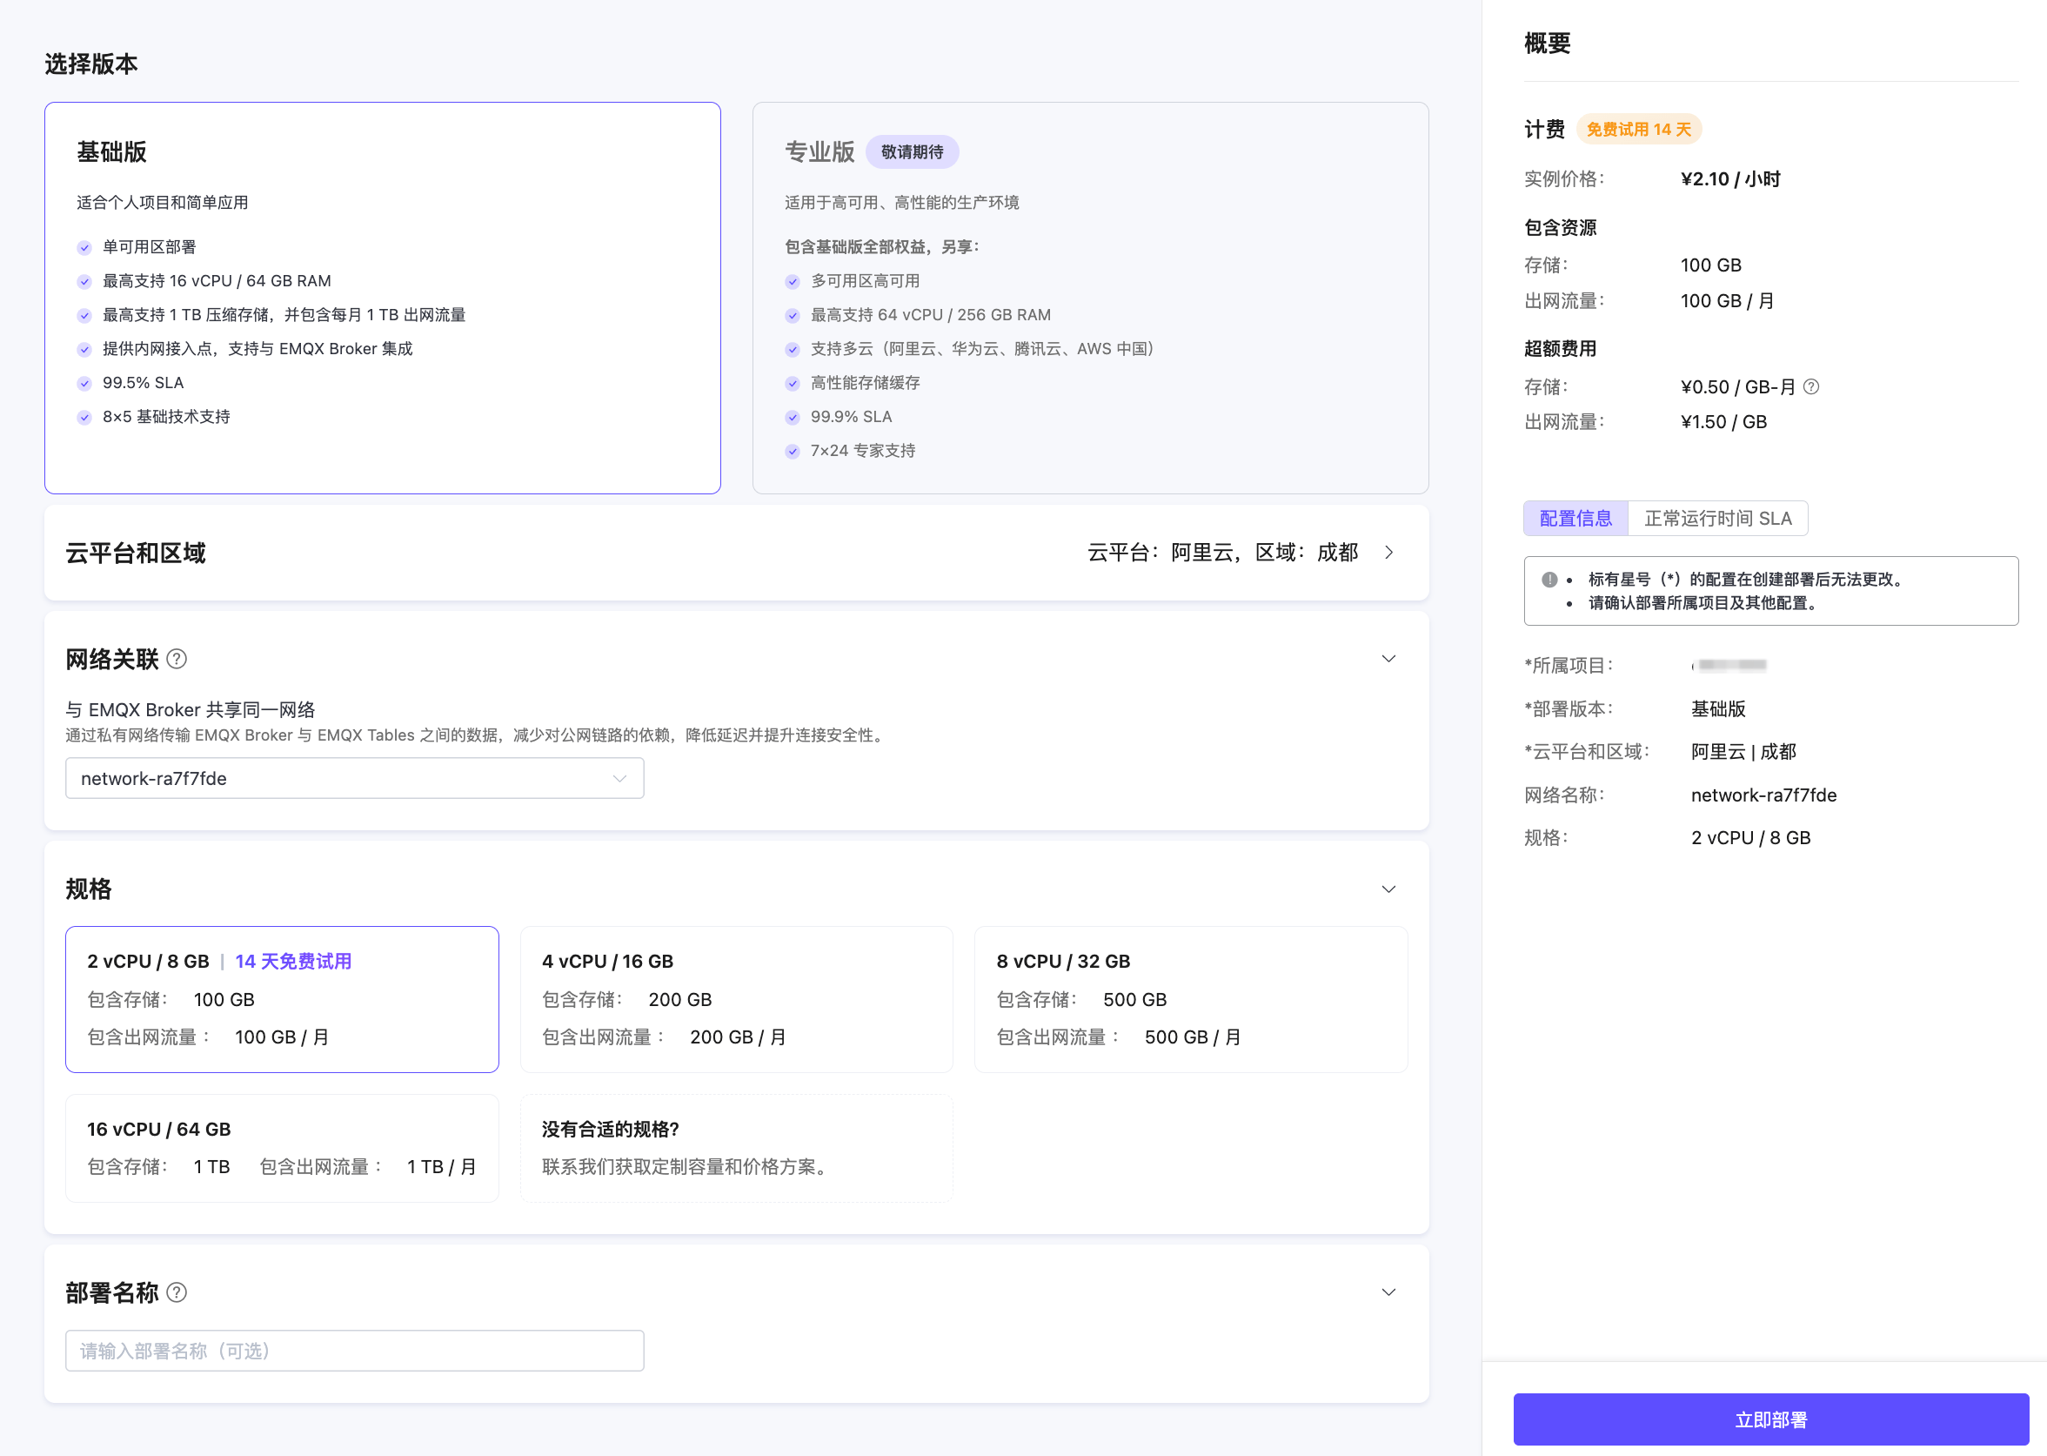Click the 没有合适的规格? contact card
This screenshot has width=2047, height=1456.
(736, 1148)
